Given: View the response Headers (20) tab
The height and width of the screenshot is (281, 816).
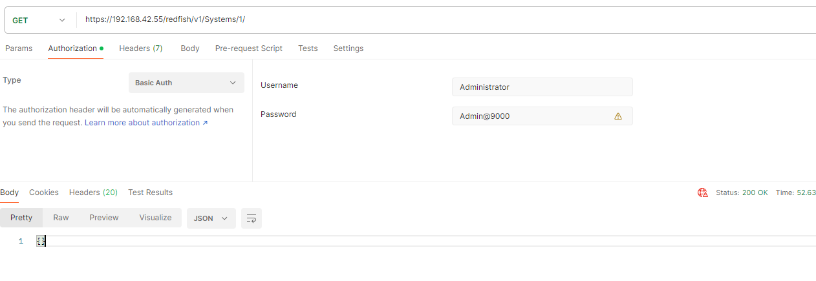Looking at the screenshot, I should point(93,193).
